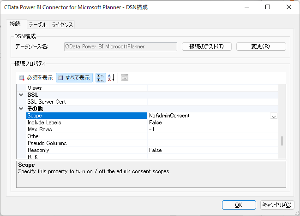This screenshot has width=300, height=216.
Task: Open the Scope value dropdown arrow
Action: tap(274, 116)
